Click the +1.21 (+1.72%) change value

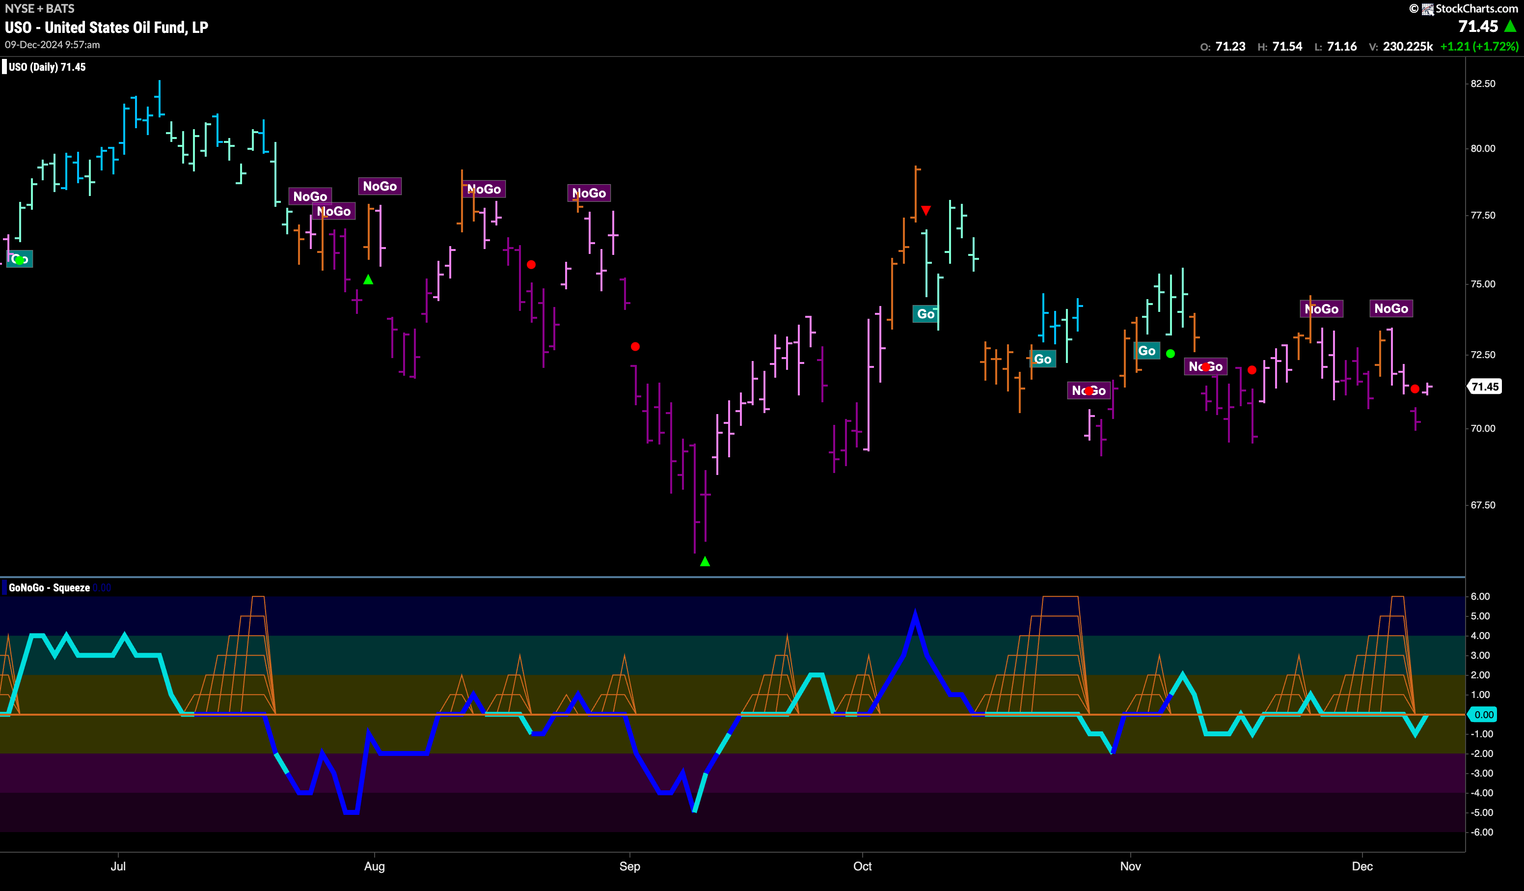(x=1479, y=47)
